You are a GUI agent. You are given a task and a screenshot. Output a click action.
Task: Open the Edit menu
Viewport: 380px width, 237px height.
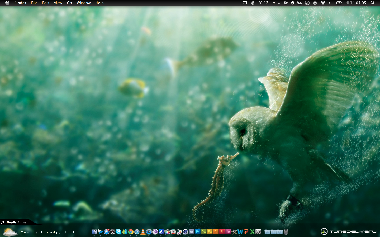tap(46, 3)
